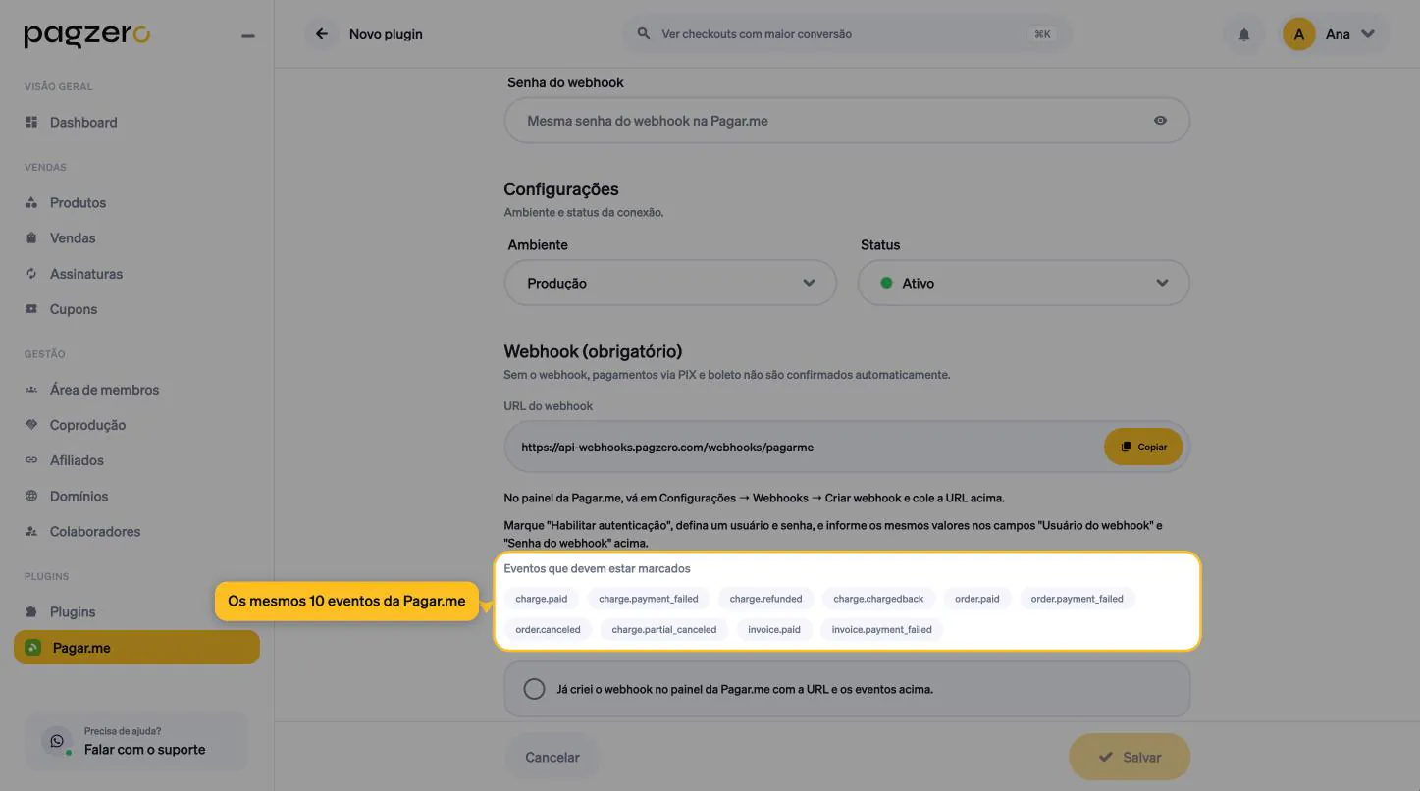Viewport: 1420px width, 791px height.
Task: Click the Coprodução diamond icon
Action: point(31,425)
